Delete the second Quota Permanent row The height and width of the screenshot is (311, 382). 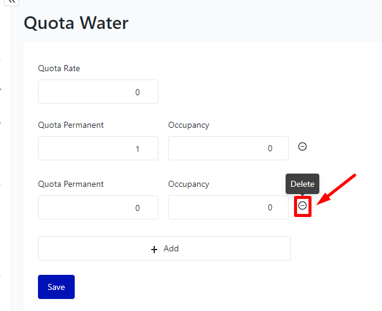click(x=303, y=206)
